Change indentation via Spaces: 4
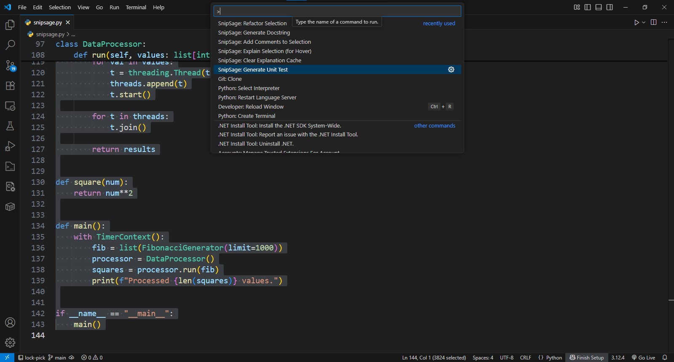 483,357
